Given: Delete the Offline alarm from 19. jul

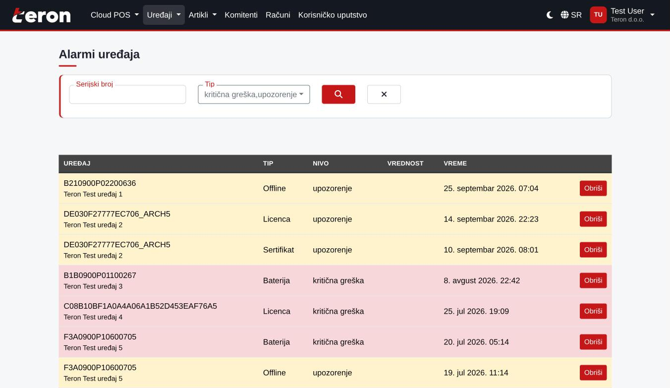Looking at the screenshot, I should 593,373.
